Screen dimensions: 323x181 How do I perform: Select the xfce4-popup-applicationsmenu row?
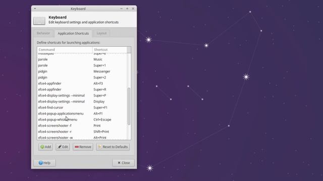(82, 114)
